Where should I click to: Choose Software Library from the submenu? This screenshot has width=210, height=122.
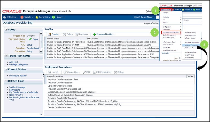pos(190,38)
